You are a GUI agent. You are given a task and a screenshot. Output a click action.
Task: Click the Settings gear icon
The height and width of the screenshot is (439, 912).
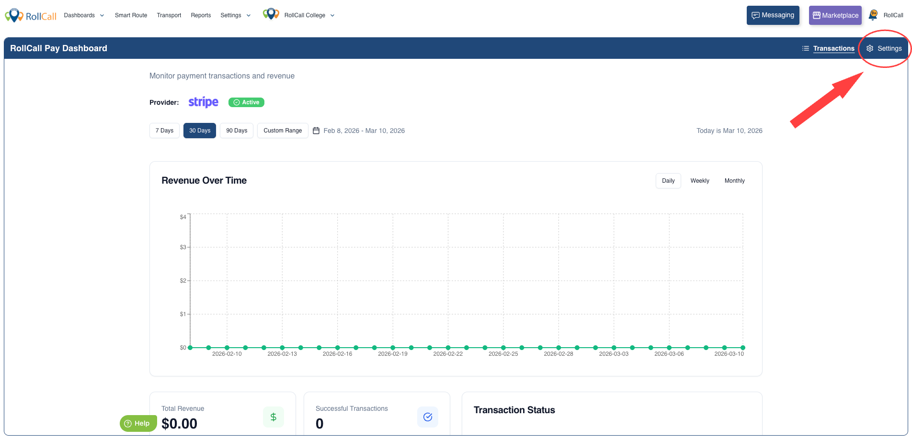point(870,48)
